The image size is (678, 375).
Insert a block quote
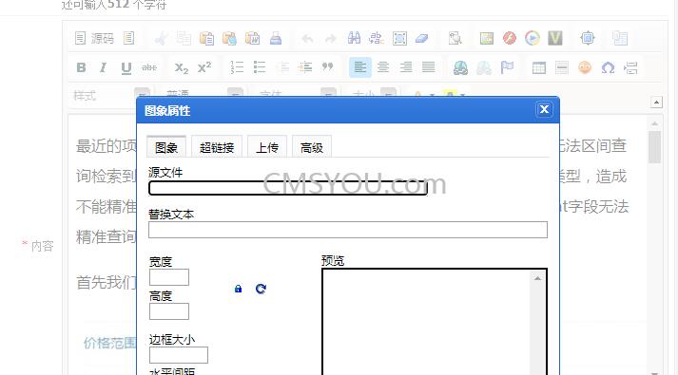pyautogui.click(x=328, y=67)
